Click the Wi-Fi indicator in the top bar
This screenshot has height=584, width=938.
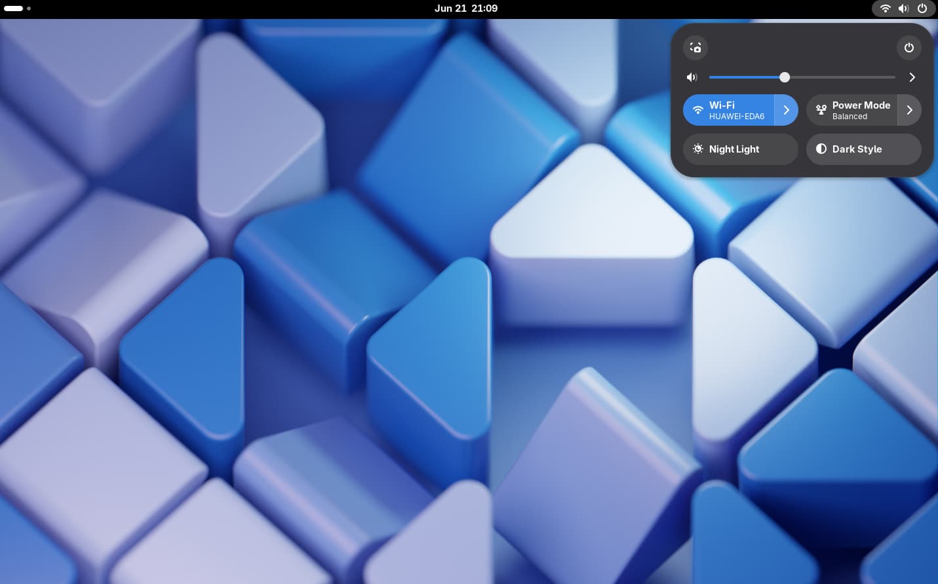pos(885,9)
